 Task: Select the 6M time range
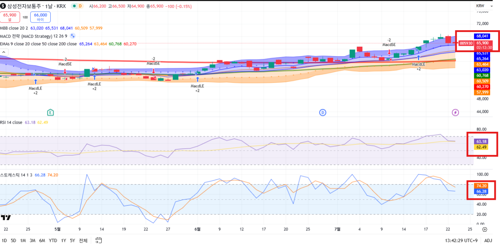click(x=42, y=240)
